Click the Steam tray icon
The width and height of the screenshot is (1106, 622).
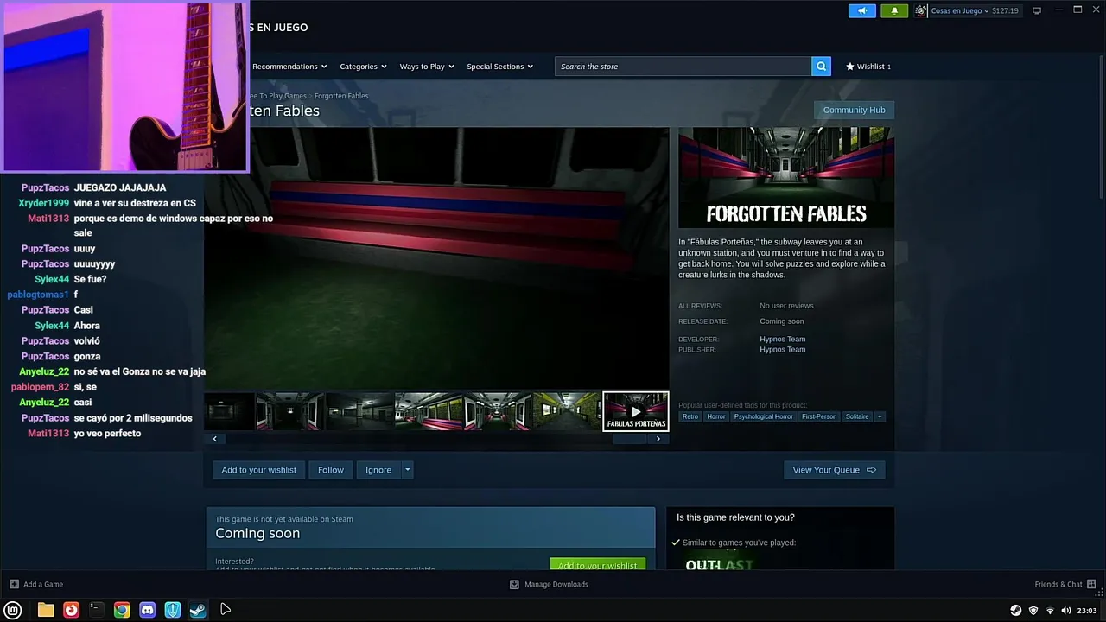coord(1016,610)
